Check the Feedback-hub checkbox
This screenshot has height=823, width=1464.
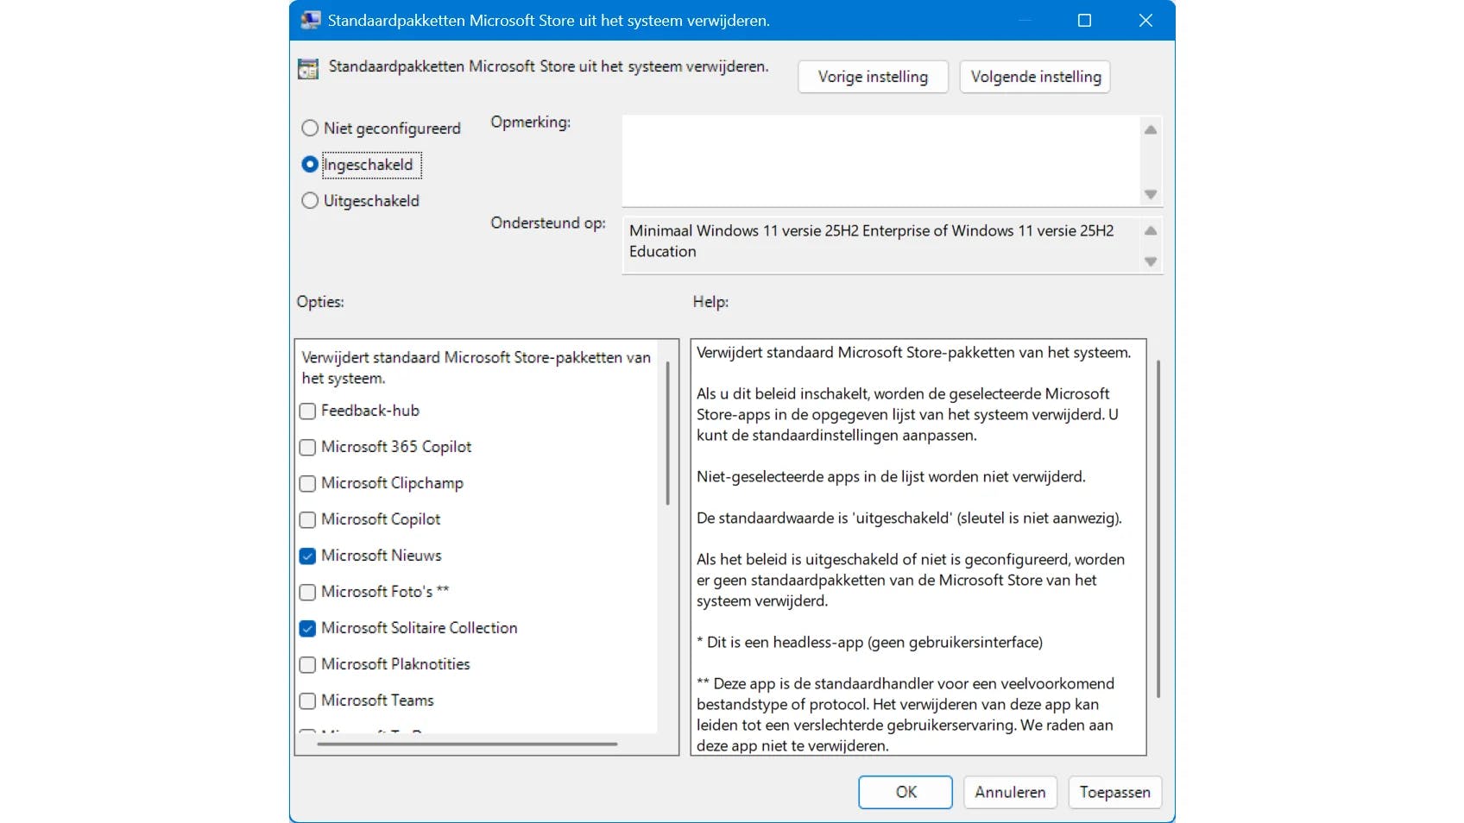click(x=307, y=411)
